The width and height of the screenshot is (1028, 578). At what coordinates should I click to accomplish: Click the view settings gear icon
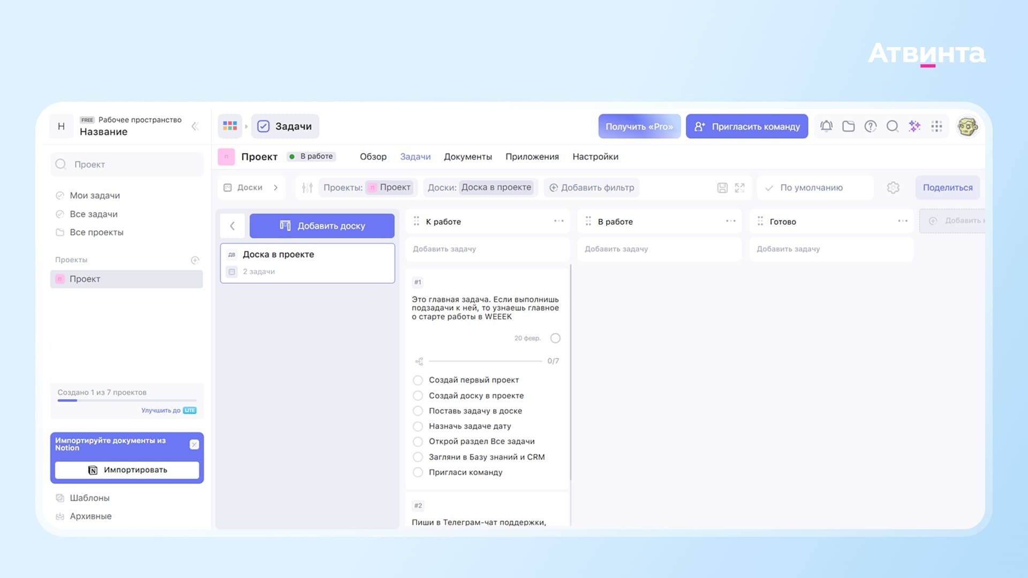pyautogui.click(x=893, y=188)
